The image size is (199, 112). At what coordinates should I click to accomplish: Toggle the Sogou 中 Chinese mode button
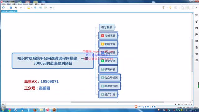pyautogui.click(x=139, y=107)
